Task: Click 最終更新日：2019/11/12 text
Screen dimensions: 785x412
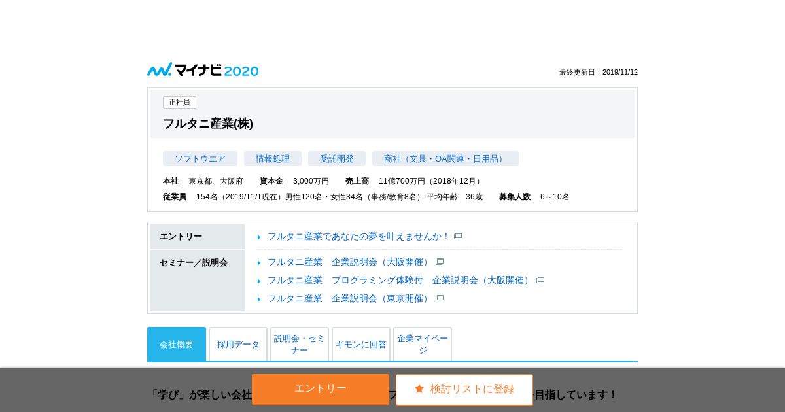Action: [x=599, y=73]
